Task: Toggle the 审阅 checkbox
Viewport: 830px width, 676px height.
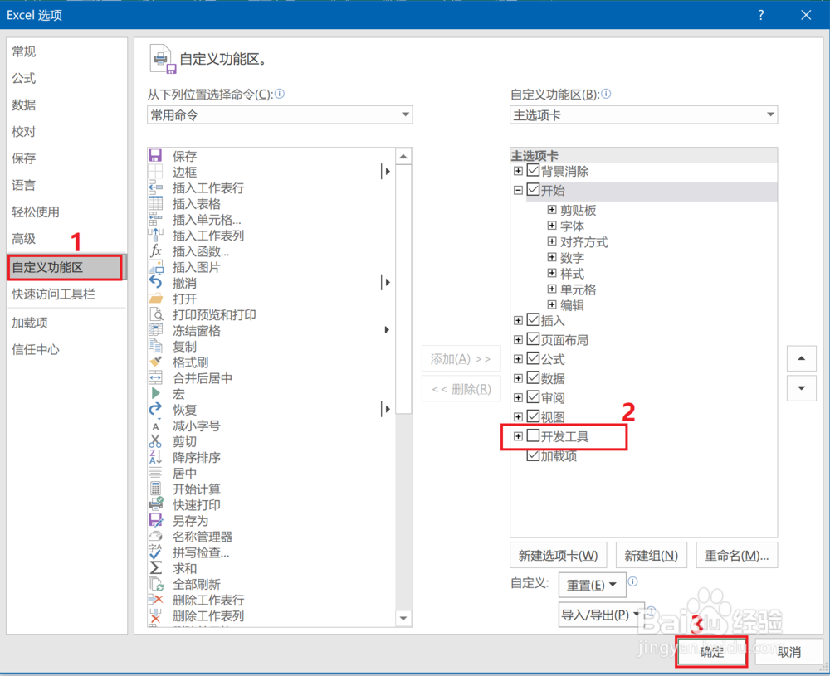Action: pyautogui.click(x=533, y=396)
